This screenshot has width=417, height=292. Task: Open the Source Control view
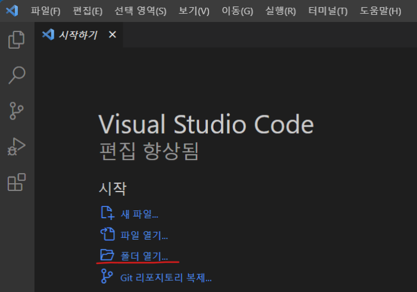click(17, 111)
